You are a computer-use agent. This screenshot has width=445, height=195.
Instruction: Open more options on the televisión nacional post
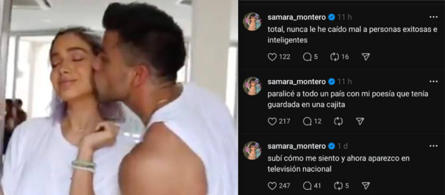coord(433,146)
